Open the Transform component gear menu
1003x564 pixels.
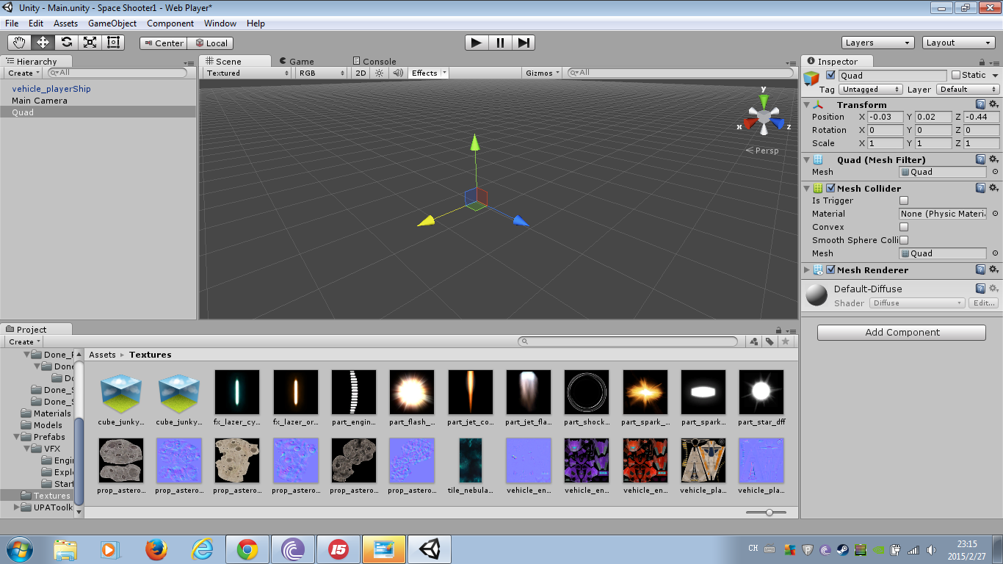pyautogui.click(x=994, y=104)
